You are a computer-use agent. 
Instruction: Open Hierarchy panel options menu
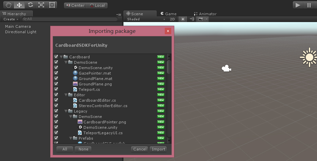click(x=119, y=15)
